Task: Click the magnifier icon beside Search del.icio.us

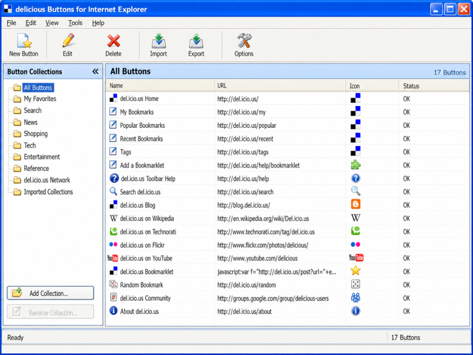Action: click(113, 191)
